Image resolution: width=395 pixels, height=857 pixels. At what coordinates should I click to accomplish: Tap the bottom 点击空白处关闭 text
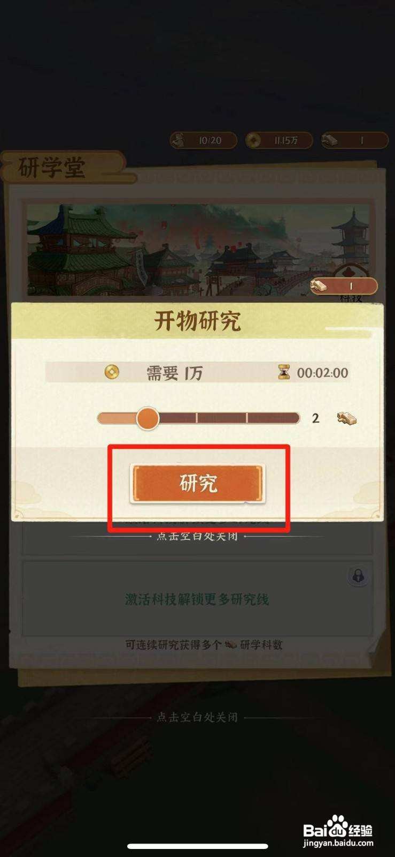tap(197, 717)
